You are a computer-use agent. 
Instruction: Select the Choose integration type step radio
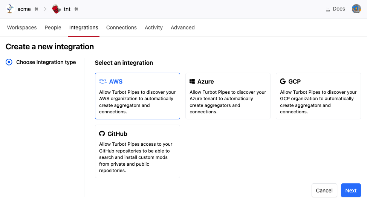(x=9, y=62)
